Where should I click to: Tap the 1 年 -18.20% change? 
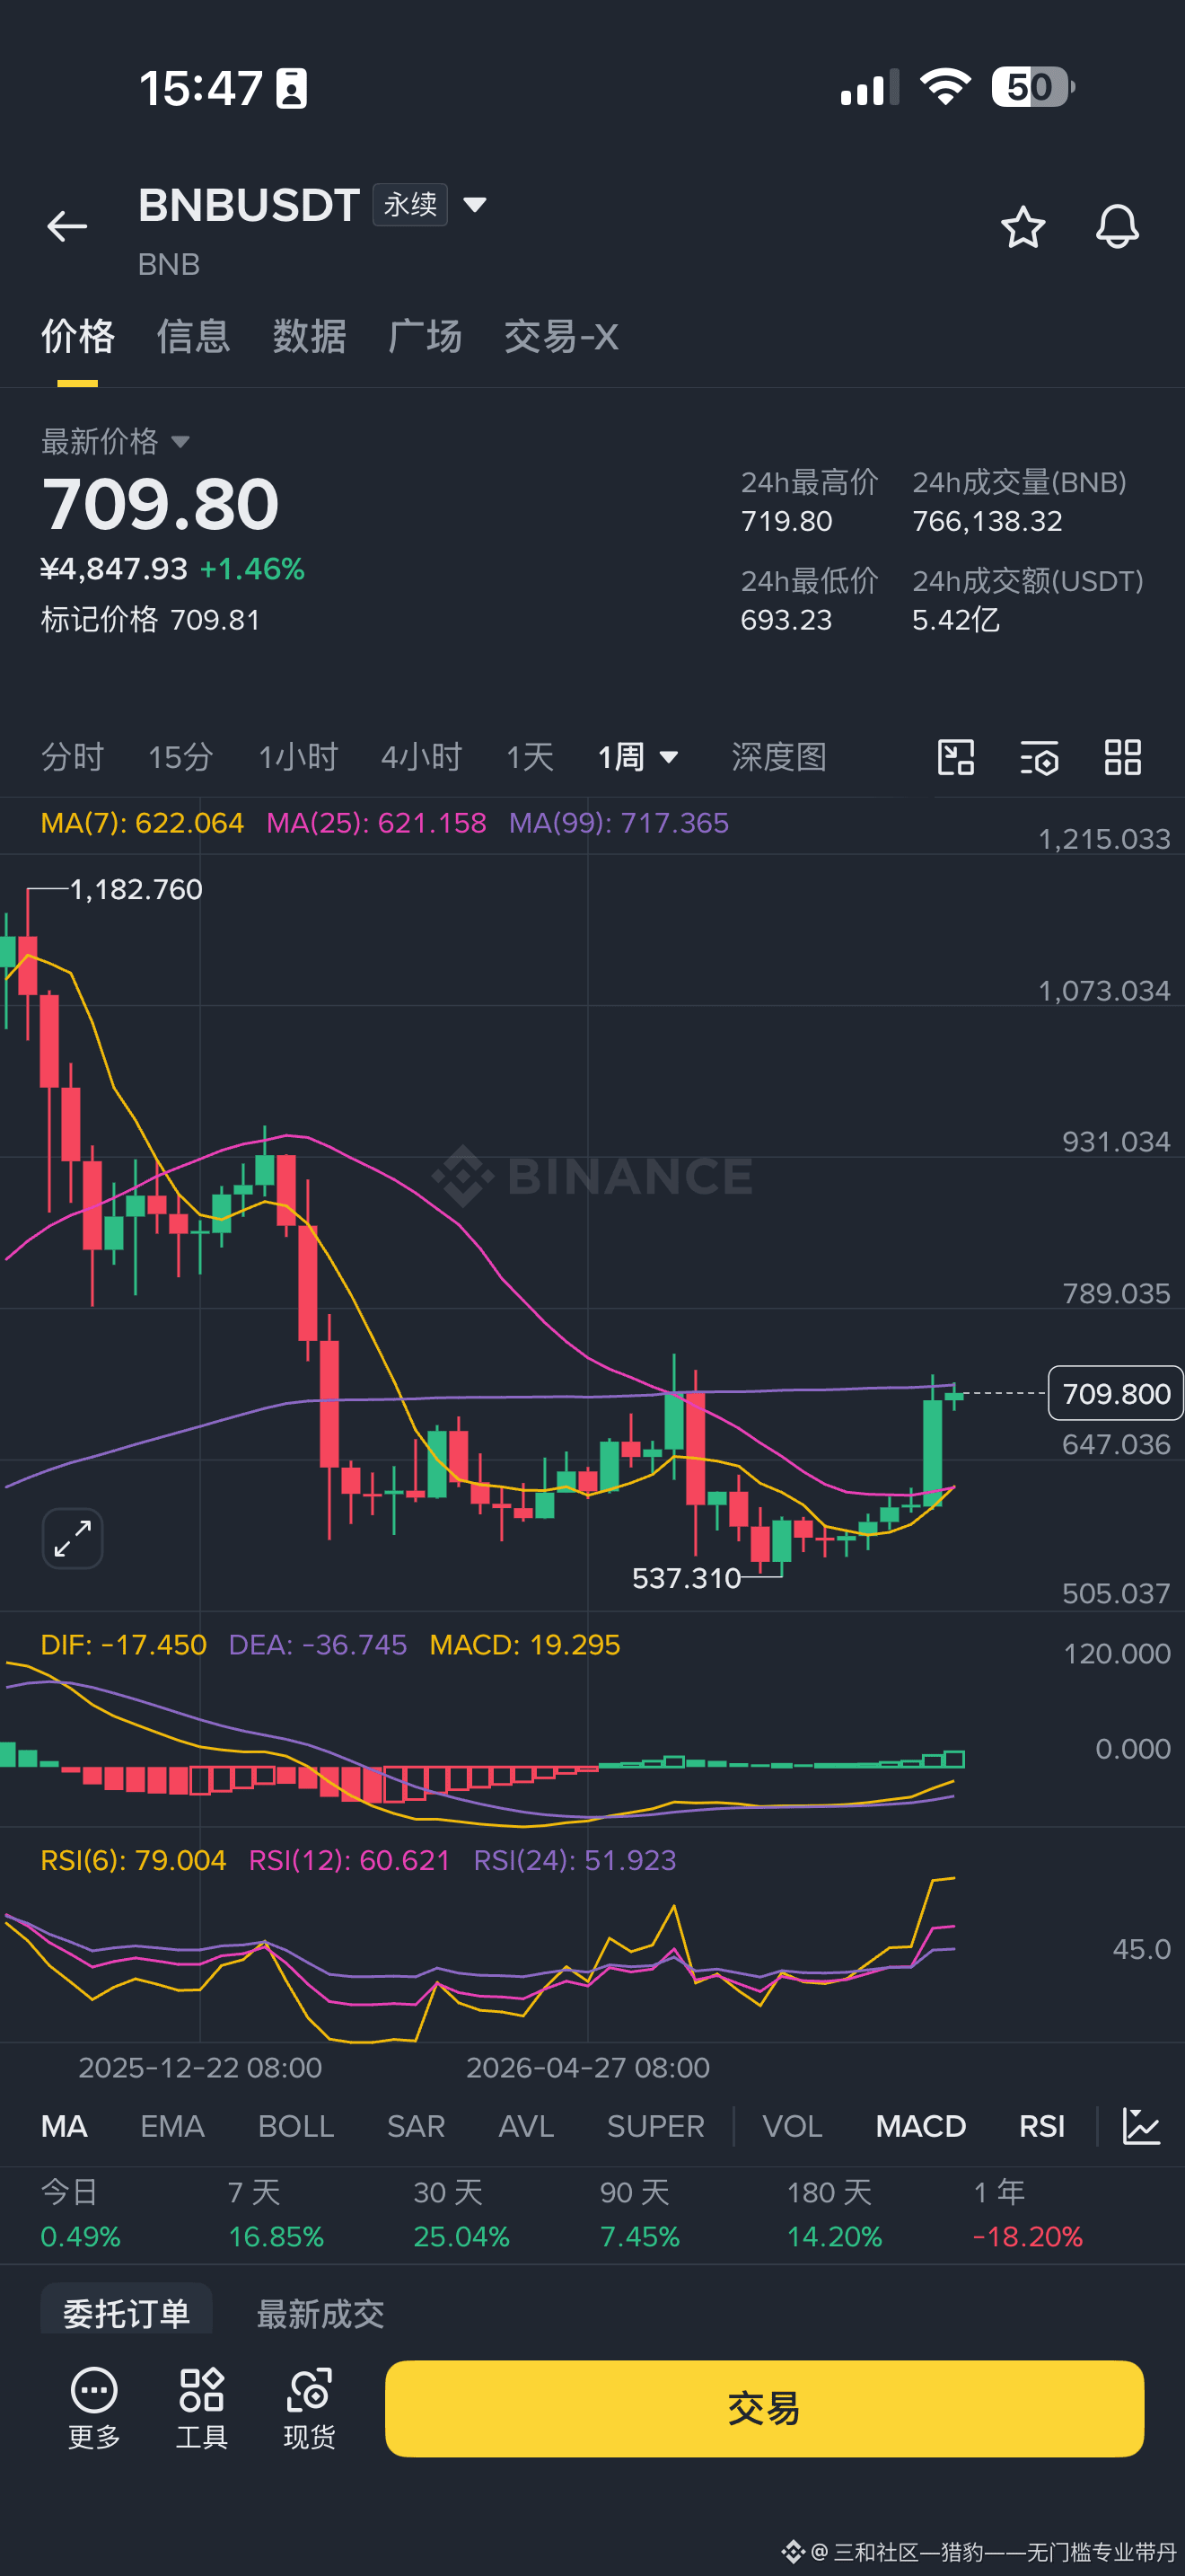point(1028,2214)
